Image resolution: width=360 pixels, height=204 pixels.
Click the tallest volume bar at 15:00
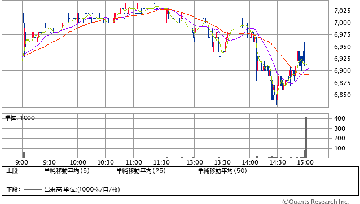[306, 138]
